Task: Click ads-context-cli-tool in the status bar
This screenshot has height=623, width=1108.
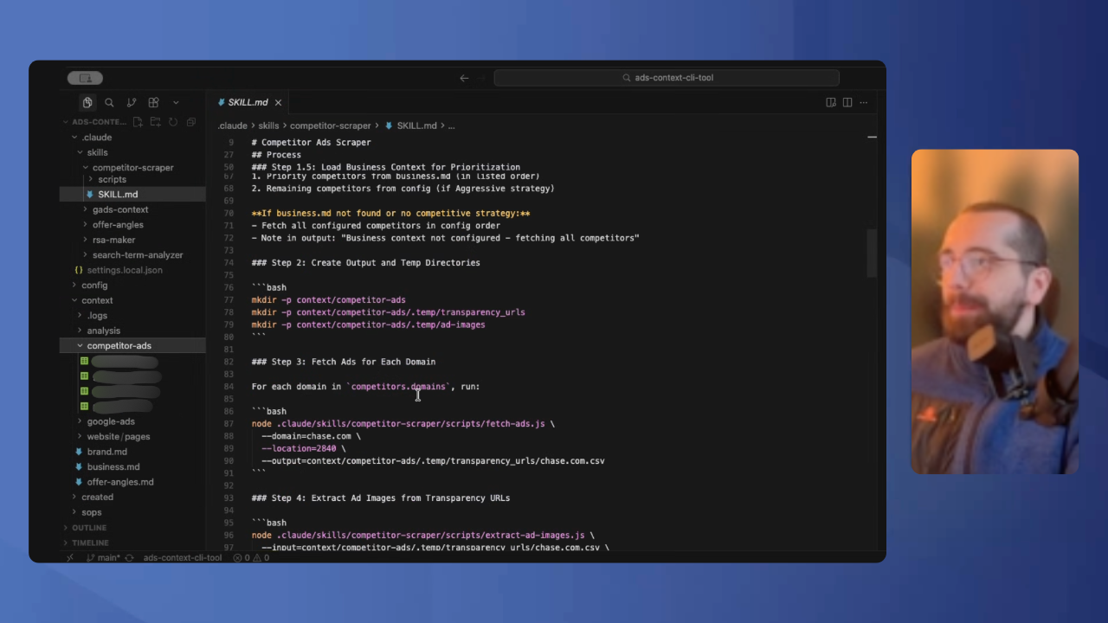Action: 183,558
